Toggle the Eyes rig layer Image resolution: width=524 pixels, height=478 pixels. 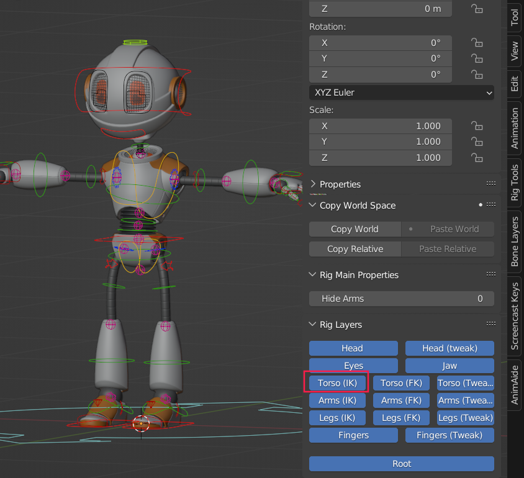click(353, 366)
